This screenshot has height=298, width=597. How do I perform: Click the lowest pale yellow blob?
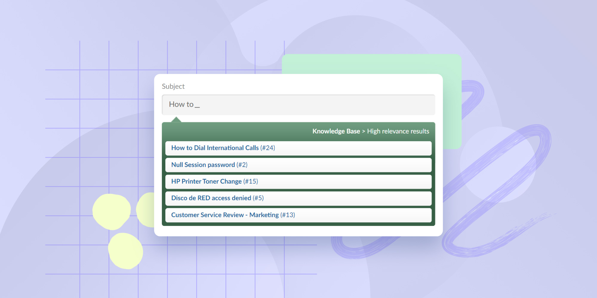click(x=125, y=251)
